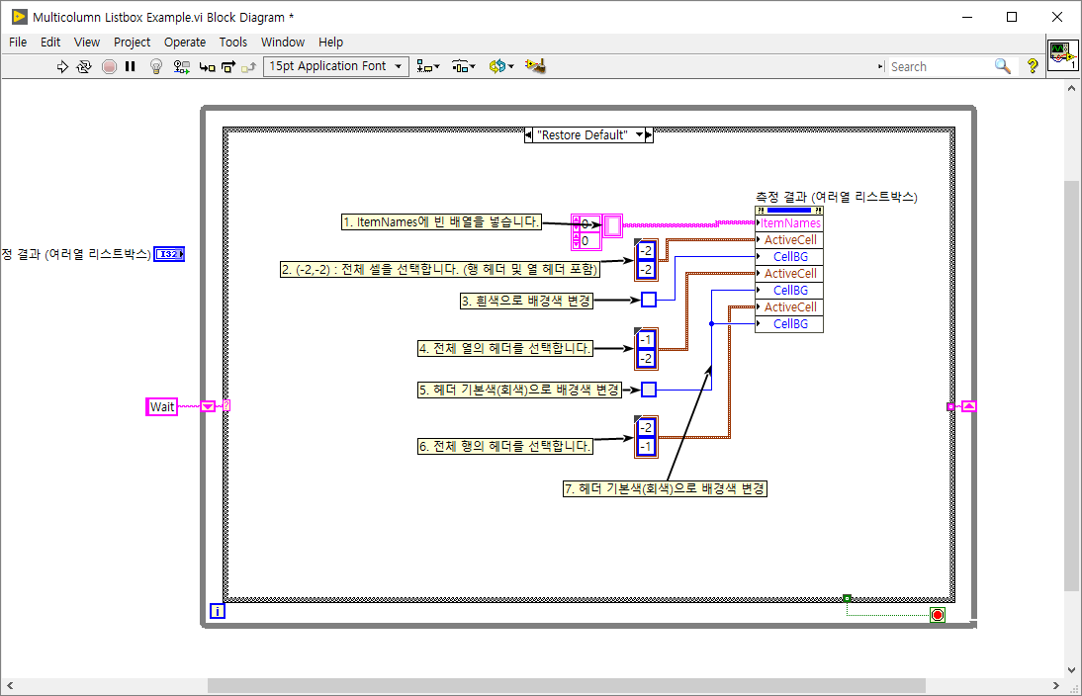Click the third ActiveCell property
The image size is (1082, 696).
coord(789,306)
